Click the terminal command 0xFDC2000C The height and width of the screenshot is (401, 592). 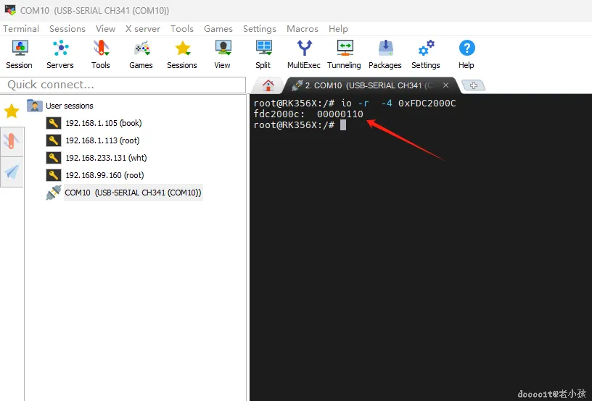click(x=427, y=104)
